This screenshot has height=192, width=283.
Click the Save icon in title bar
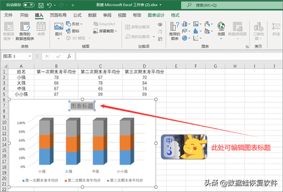(x=41, y=5)
